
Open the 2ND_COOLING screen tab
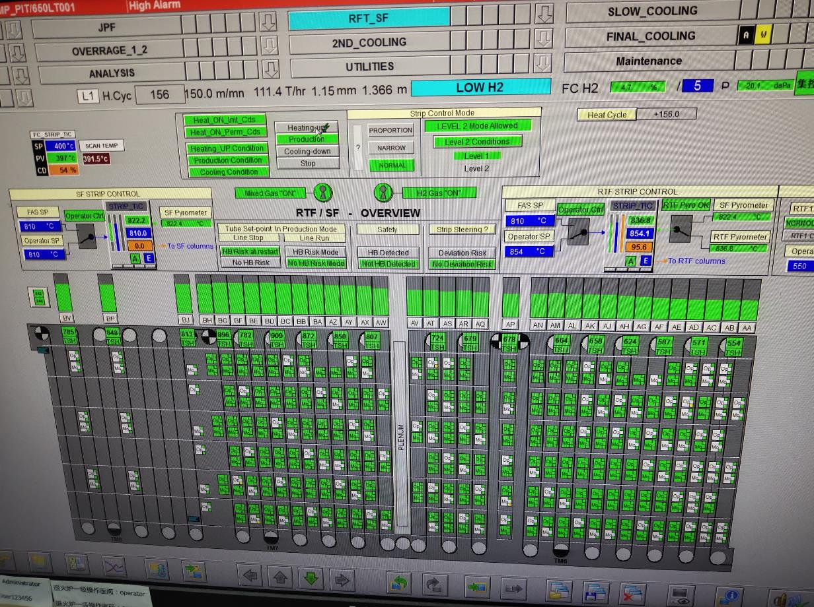[x=369, y=42]
